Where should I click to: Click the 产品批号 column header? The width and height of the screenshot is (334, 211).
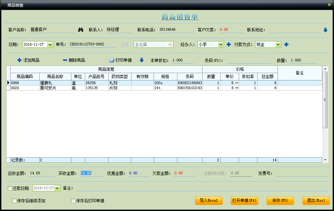(97, 76)
